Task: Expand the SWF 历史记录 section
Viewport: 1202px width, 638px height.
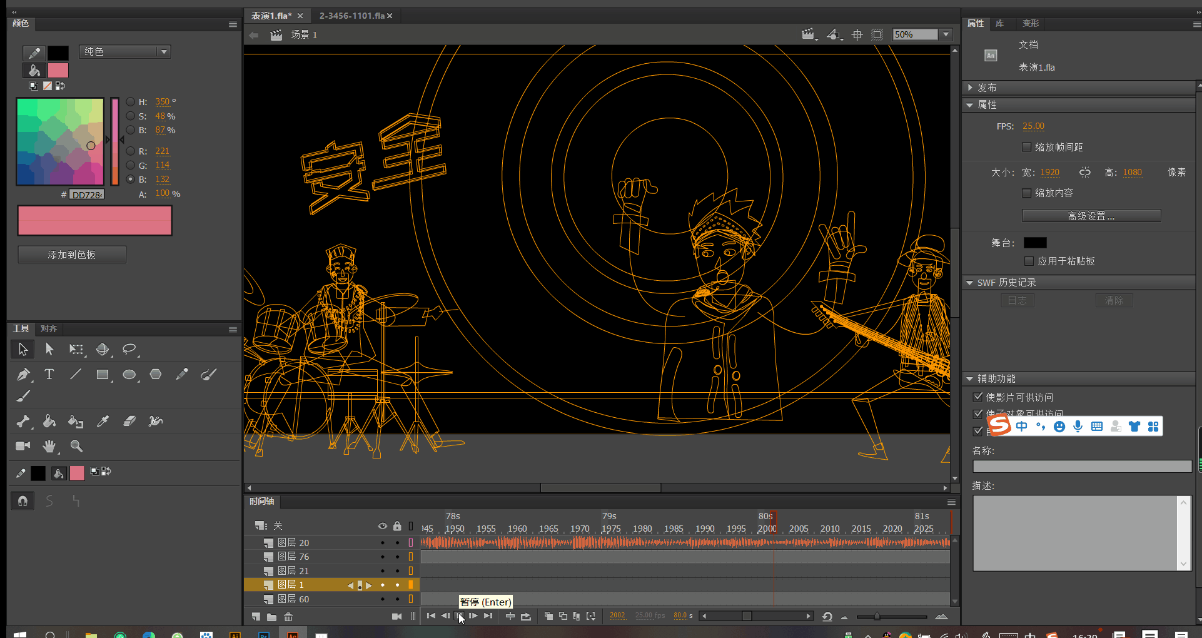Action: 971,282
